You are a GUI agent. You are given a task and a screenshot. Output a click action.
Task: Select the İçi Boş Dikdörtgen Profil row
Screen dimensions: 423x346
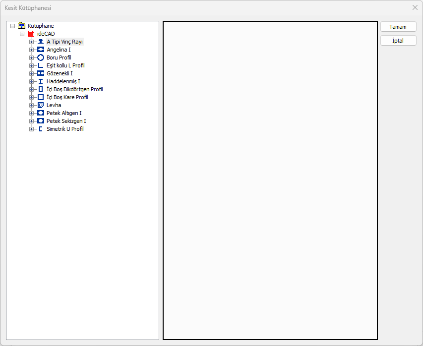75,89
